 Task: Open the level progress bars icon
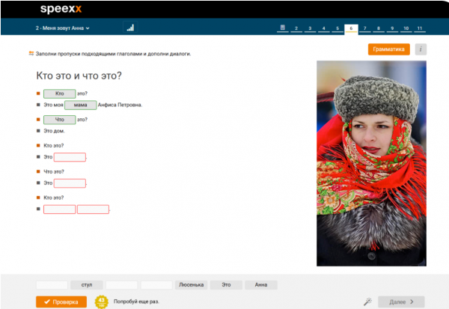click(130, 28)
